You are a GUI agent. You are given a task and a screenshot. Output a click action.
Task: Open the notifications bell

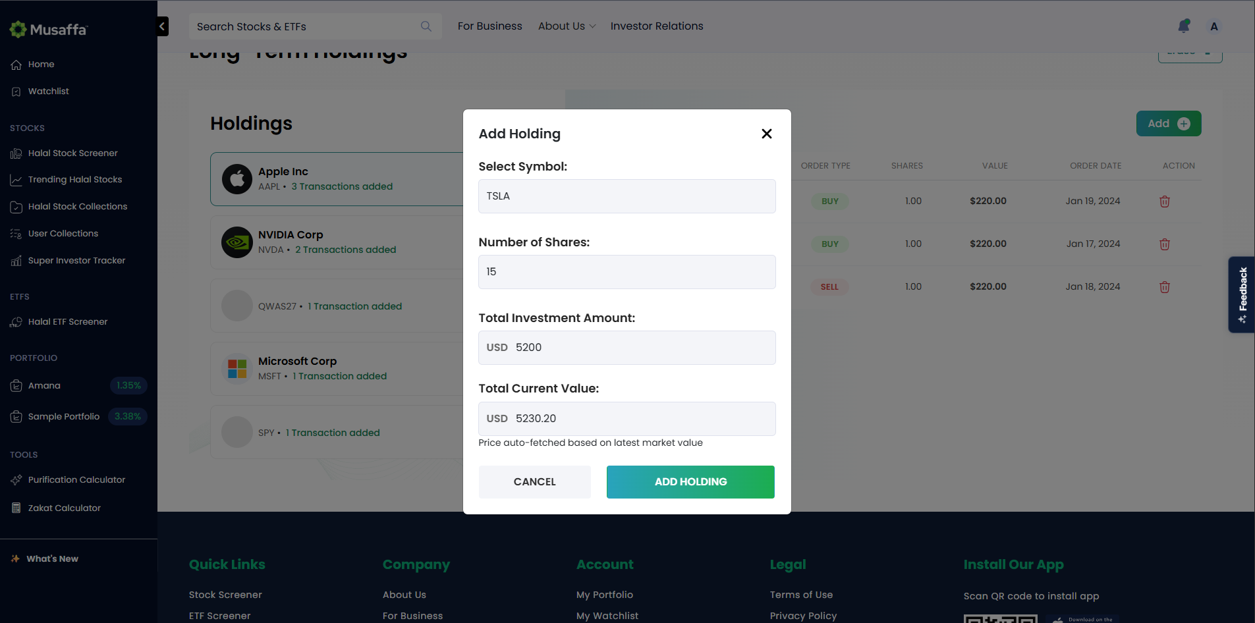(x=1184, y=26)
